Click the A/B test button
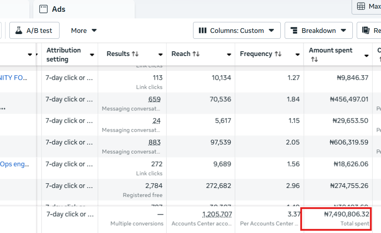 coord(34,31)
